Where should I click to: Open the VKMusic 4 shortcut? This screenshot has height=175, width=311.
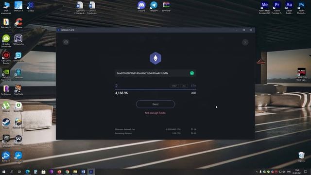coord(18,6)
